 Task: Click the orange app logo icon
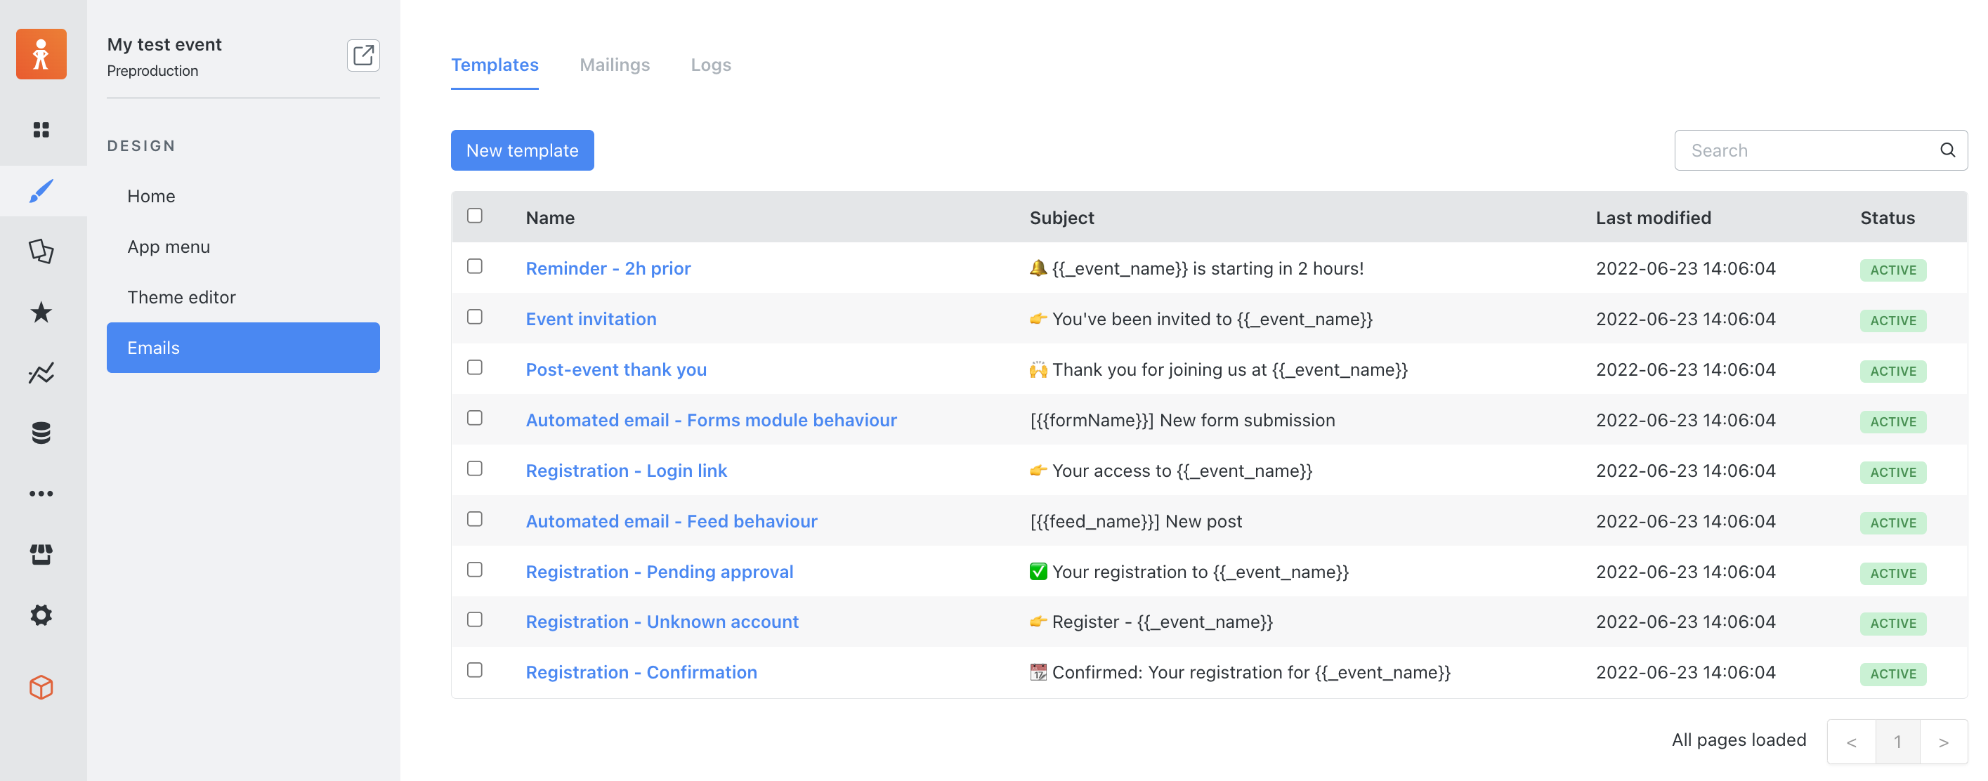tap(41, 55)
